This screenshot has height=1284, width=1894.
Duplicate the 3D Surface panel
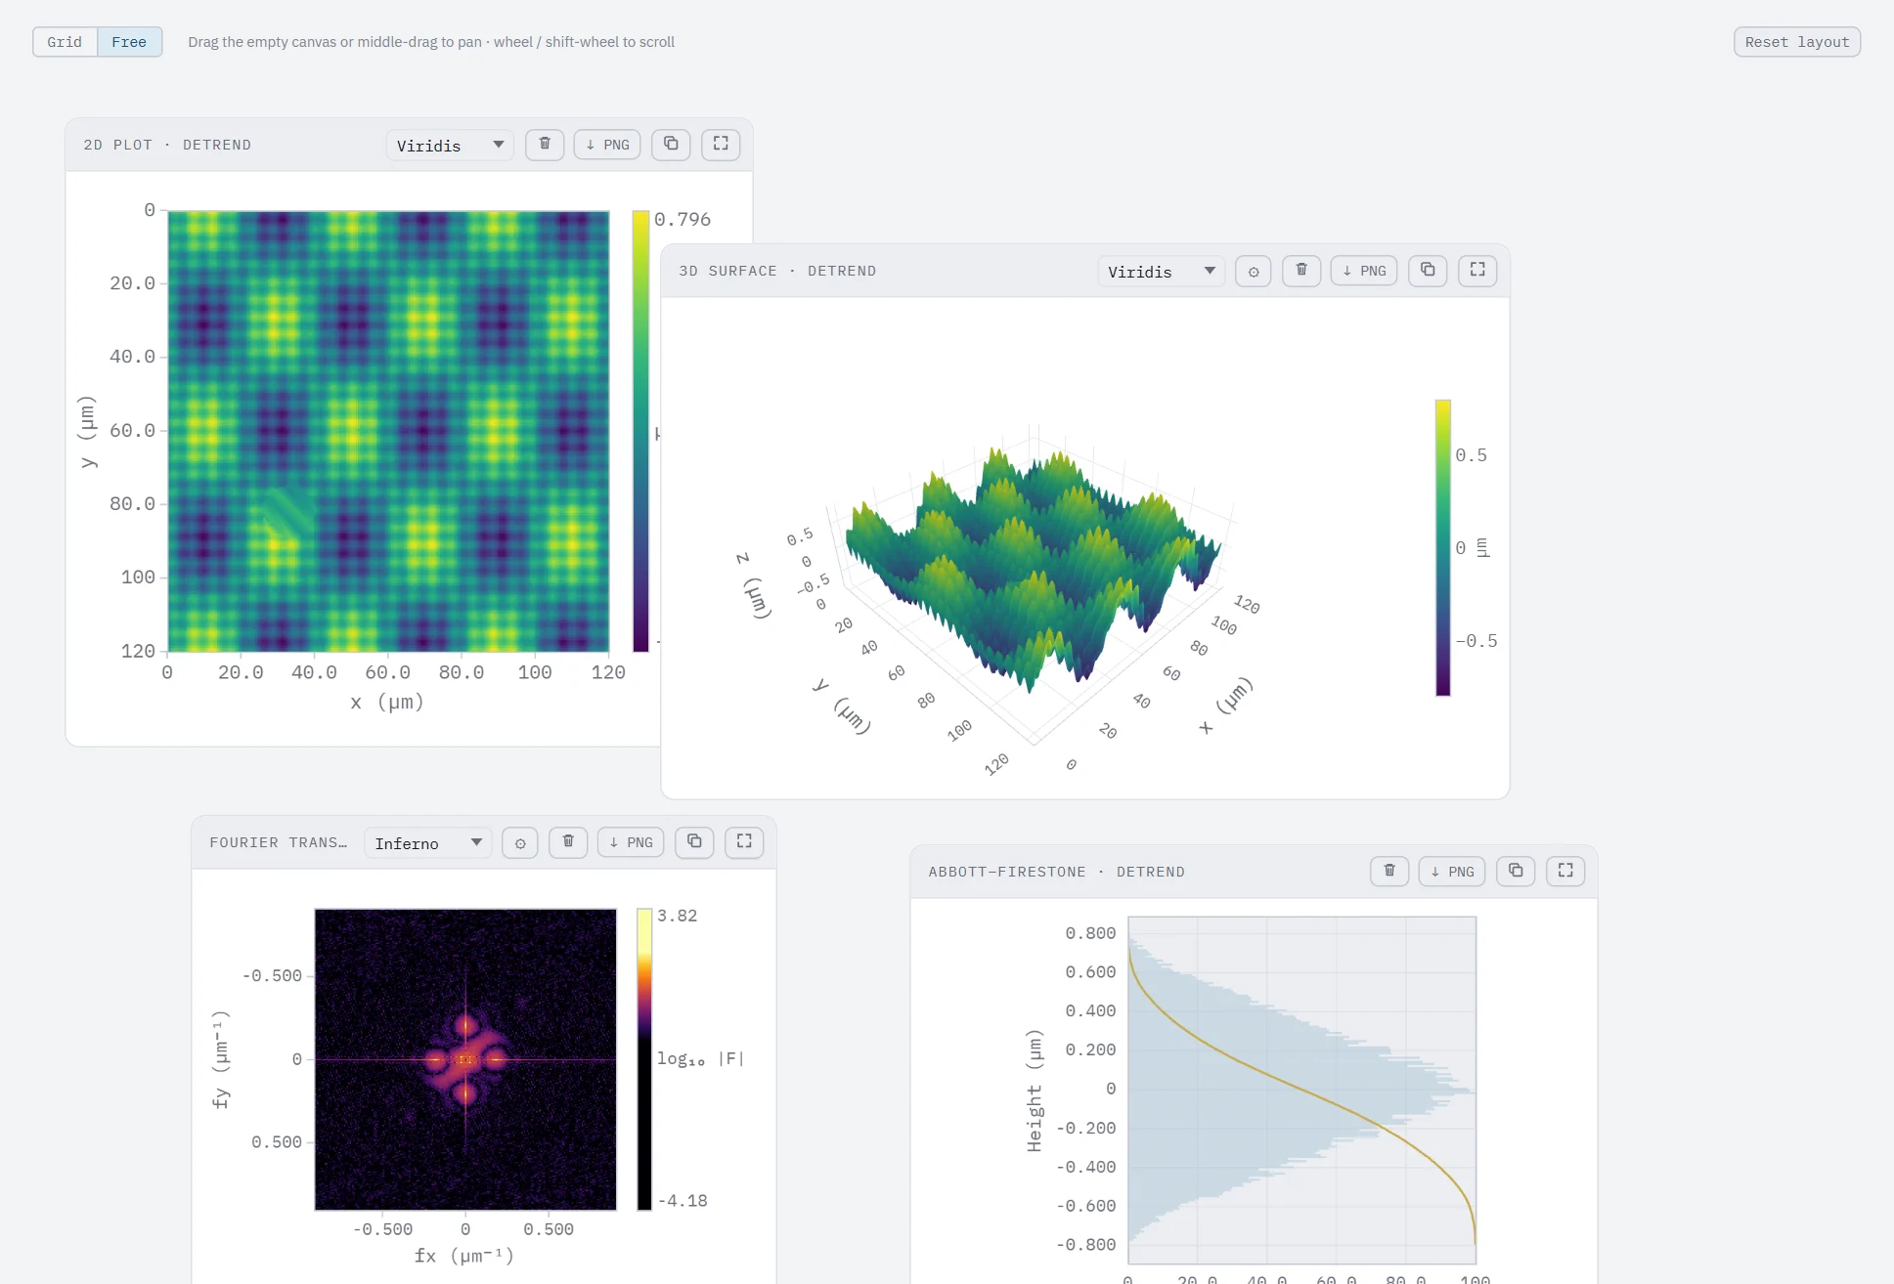coord(1428,271)
